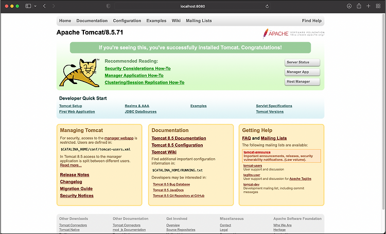Viewport: 386px width, 234px height.
Task: Open Tomcat 8.5 JavaDocs link
Action: pos(168,190)
